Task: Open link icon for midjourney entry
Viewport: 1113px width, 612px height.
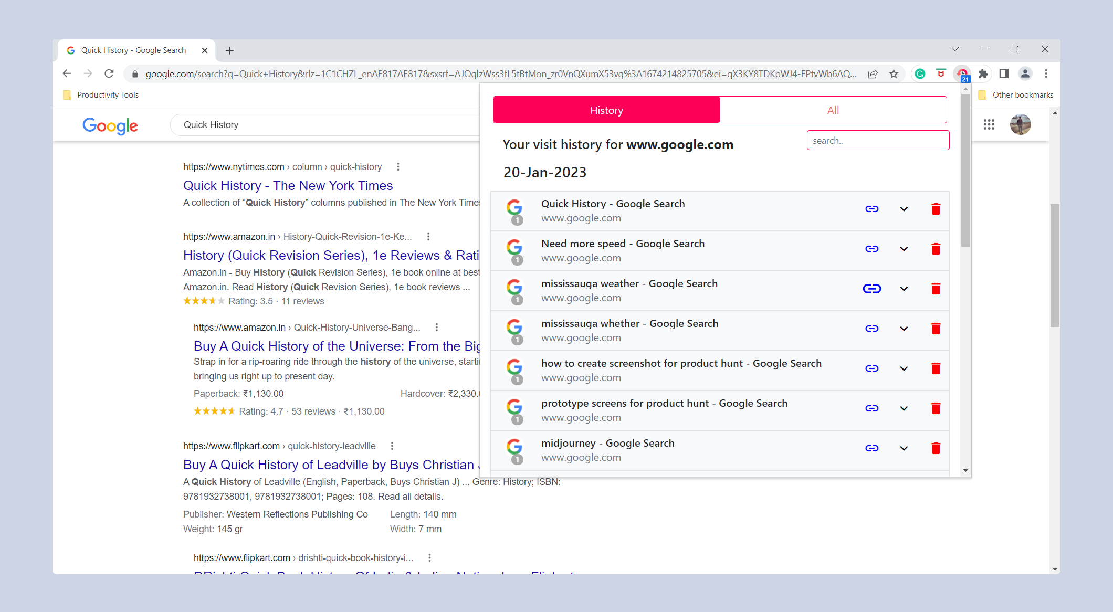Action: [871, 448]
